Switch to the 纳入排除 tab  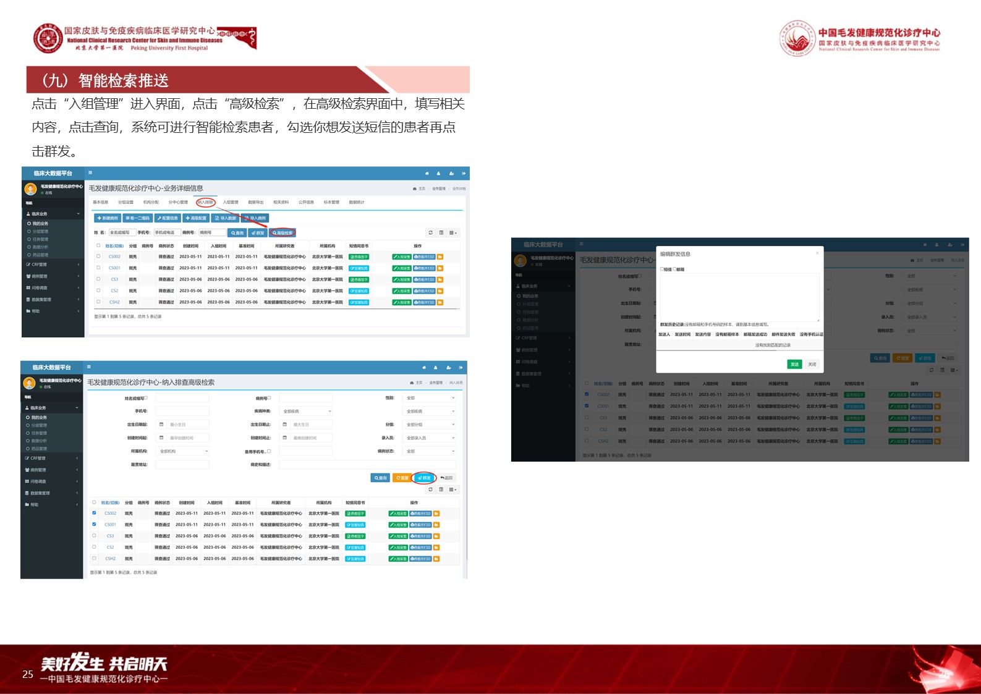(205, 202)
